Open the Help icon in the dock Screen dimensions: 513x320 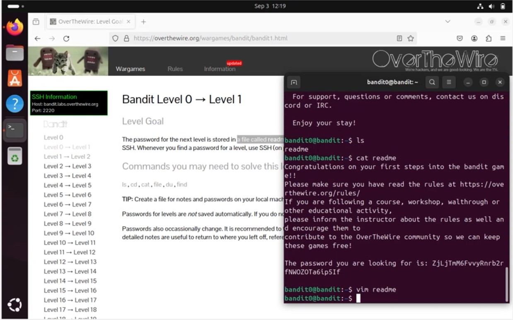click(15, 104)
